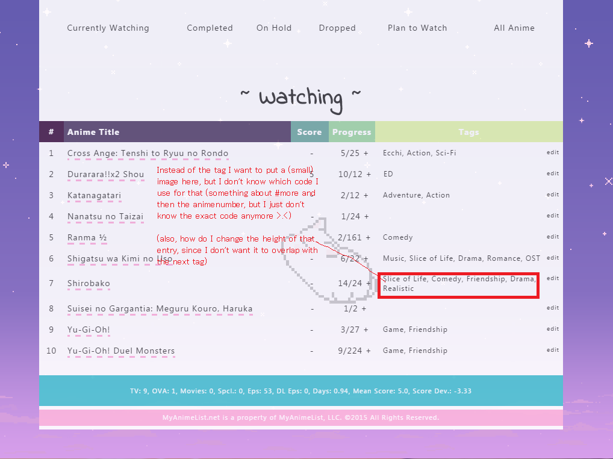Select the Plan to Watch tab
Image resolution: width=613 pixels, height=459 pixels.
click(x=417, y=28)
